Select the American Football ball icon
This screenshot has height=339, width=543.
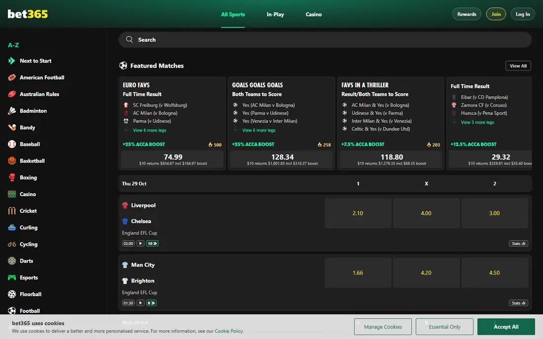[12, 77]
